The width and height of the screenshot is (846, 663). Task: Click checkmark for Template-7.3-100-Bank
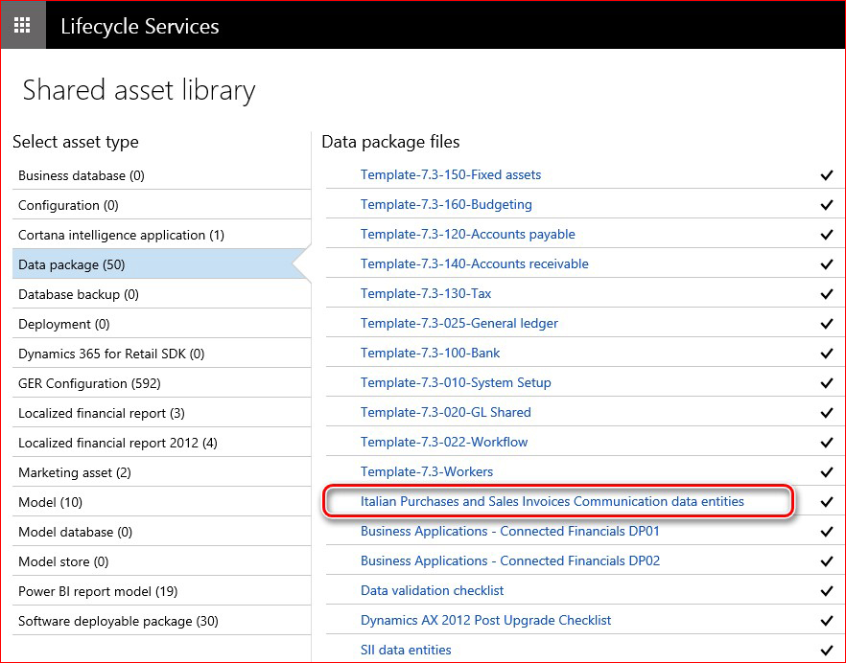tap(827, 354)
